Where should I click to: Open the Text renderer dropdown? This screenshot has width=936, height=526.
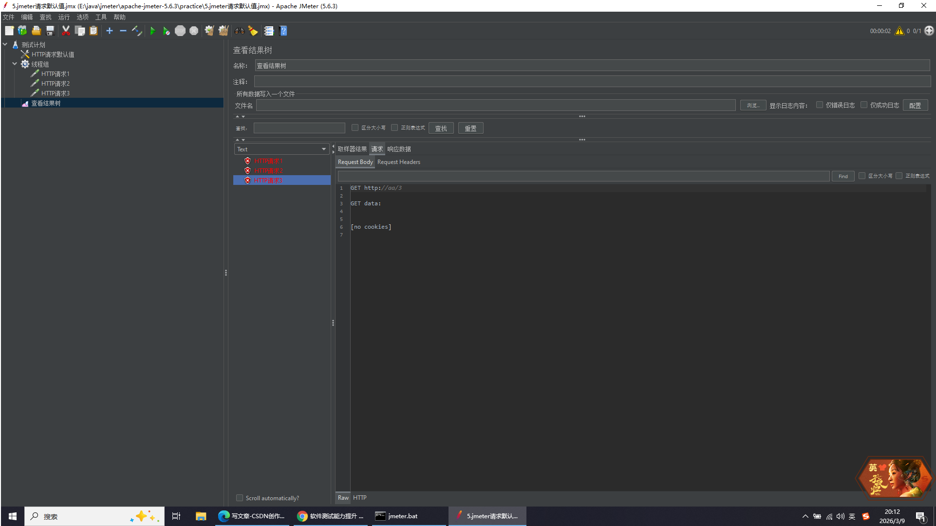[x=281, y=149]
